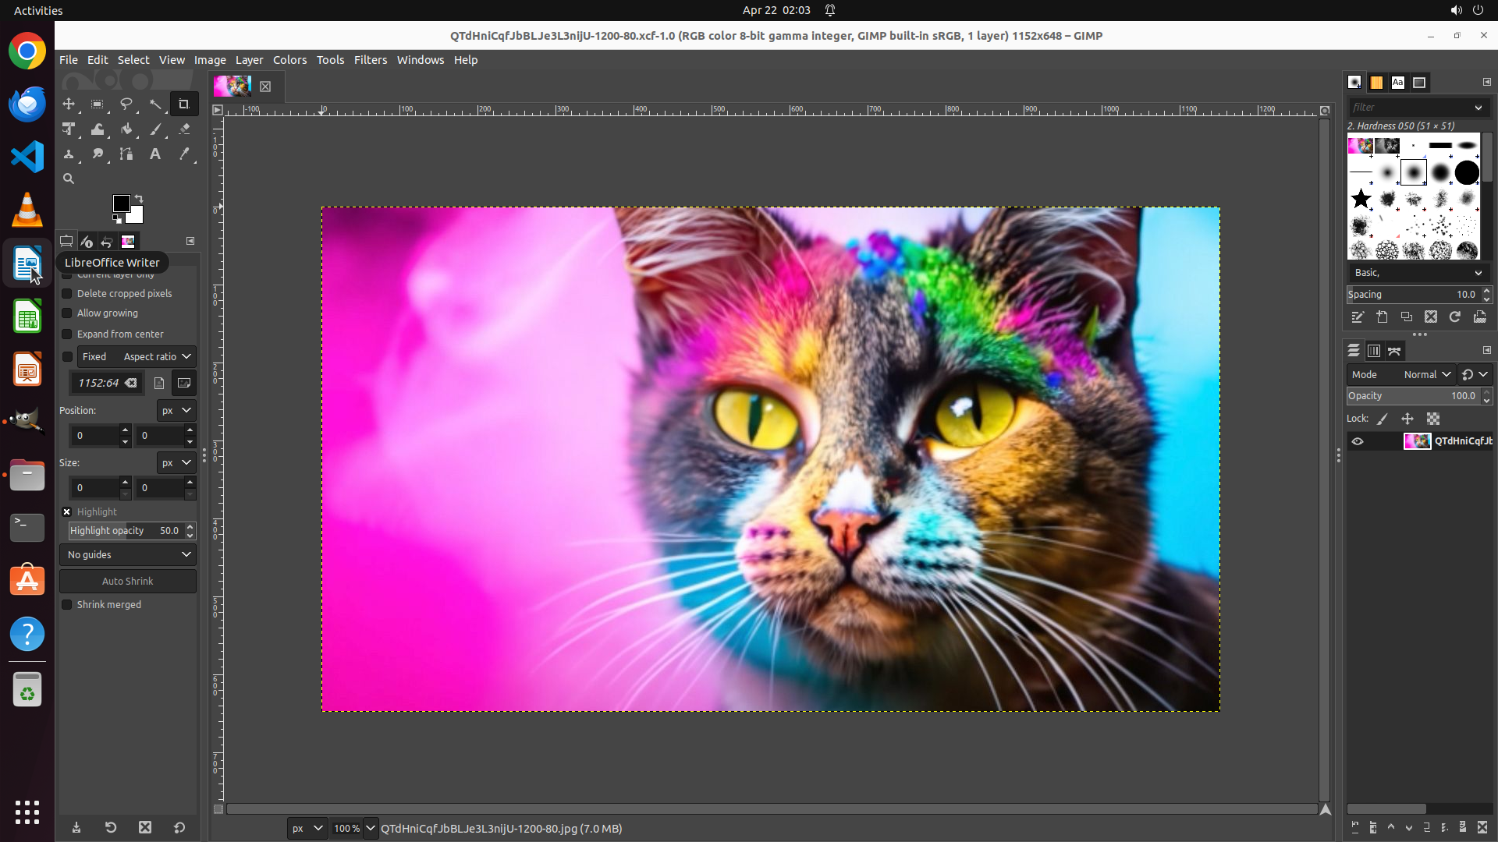Select the Color Picker eyedropper tool
Image resolution: width=1498 pixels, height=842 pixels.
(184, 154)
